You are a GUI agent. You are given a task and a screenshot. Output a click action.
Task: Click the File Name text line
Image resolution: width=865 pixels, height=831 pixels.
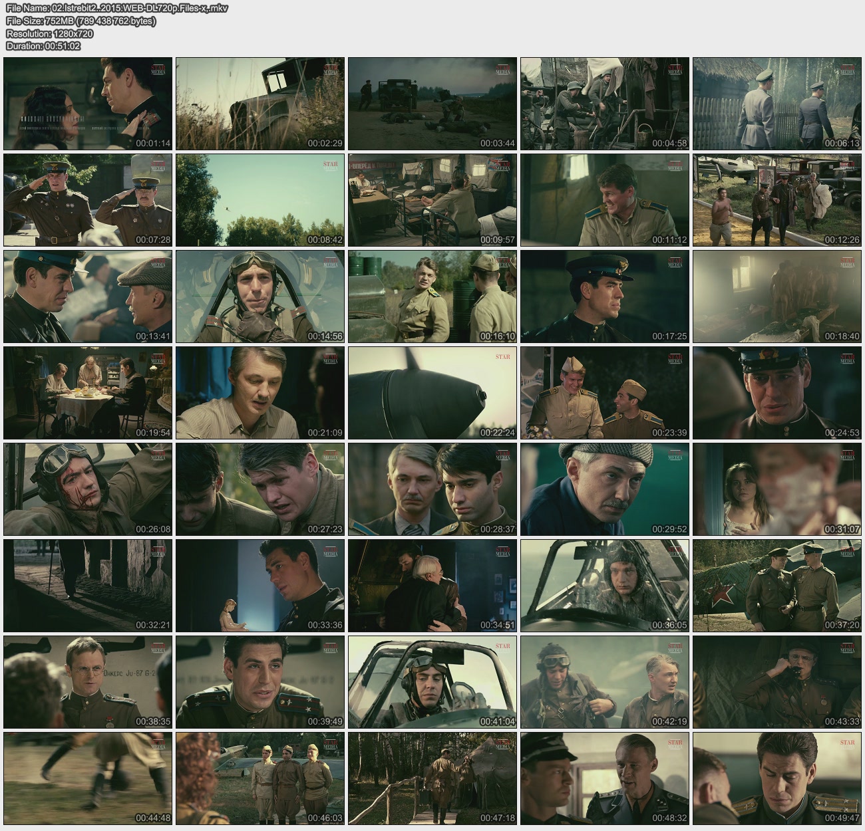[x=116, y=8]
